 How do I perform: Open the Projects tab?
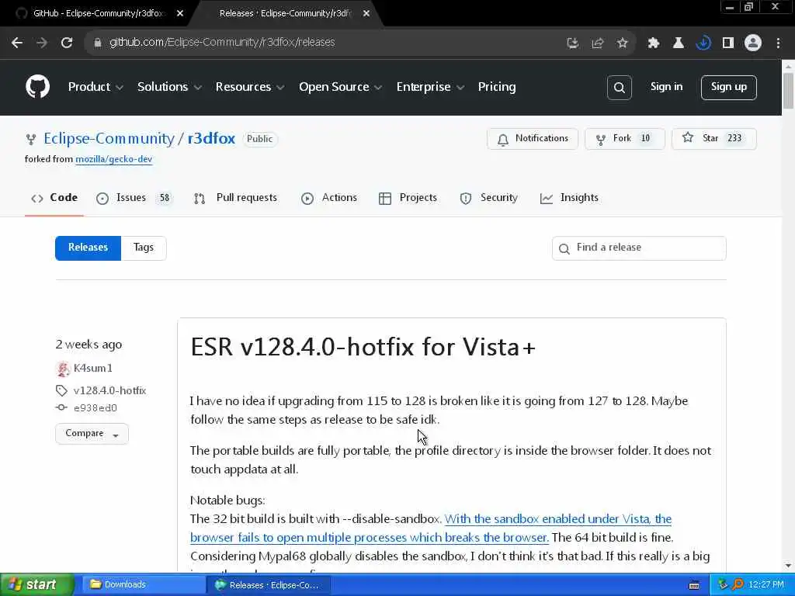click(x=408, y=198)
